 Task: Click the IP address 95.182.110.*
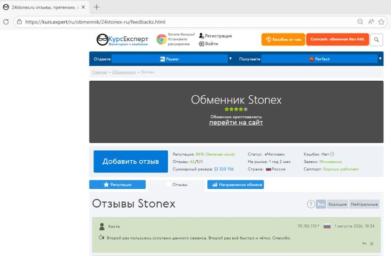(308, 226)
